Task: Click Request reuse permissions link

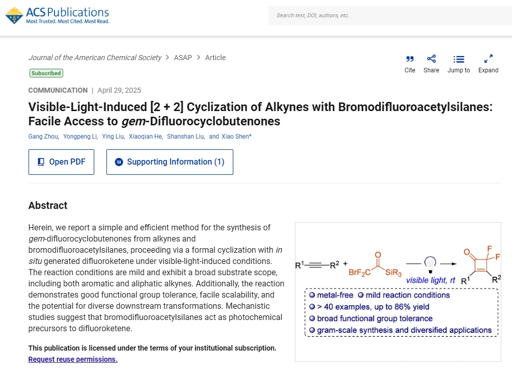Action: pyautogui.click(x=73, y=359)
